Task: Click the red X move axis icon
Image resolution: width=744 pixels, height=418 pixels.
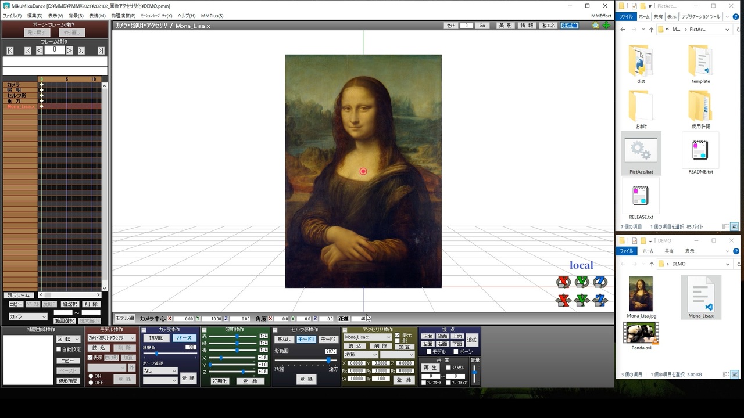Action: (x=563, y=300)
